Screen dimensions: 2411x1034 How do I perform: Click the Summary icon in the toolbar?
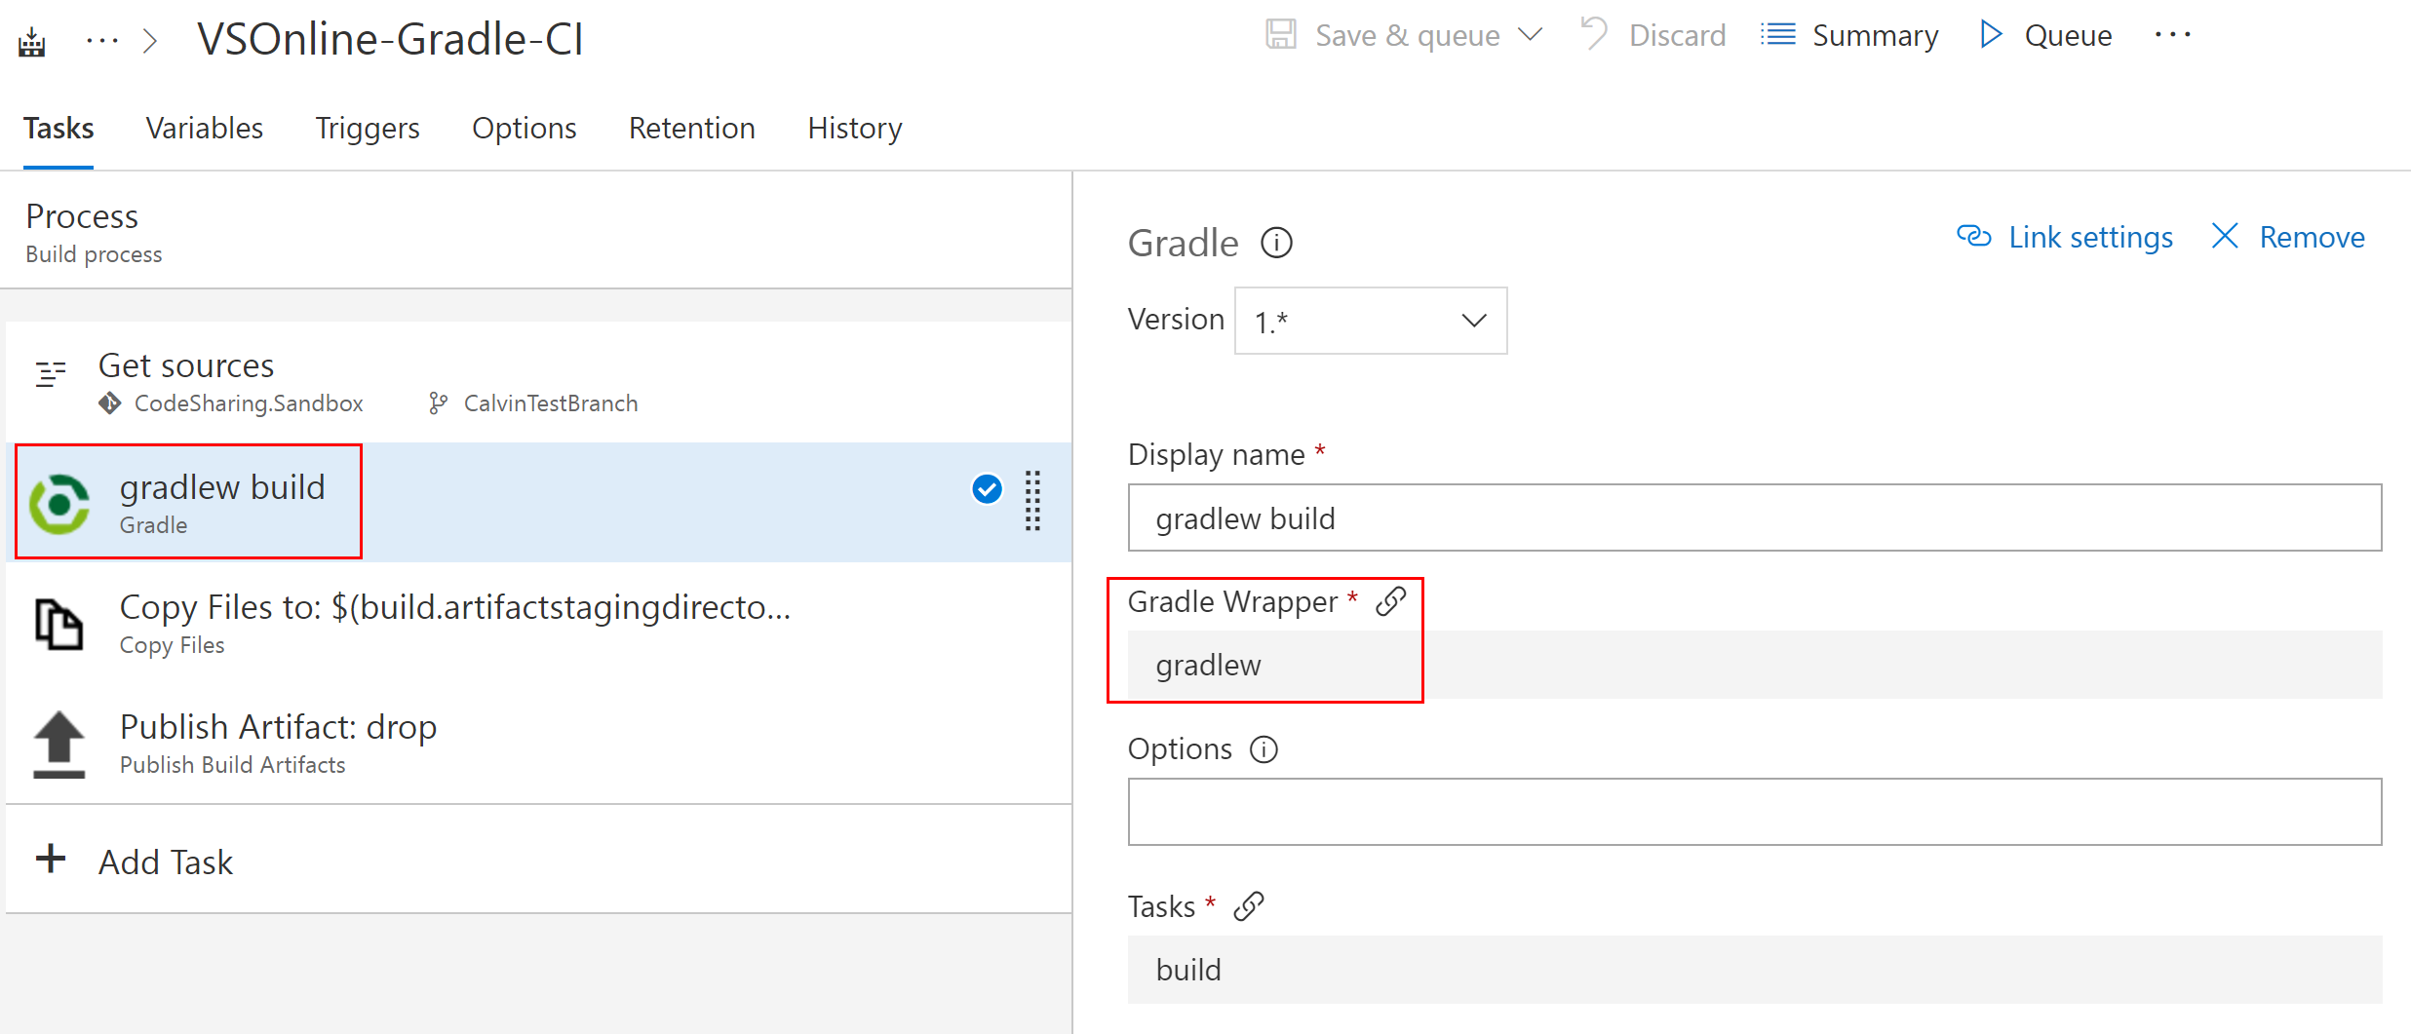pos(1776,34)
